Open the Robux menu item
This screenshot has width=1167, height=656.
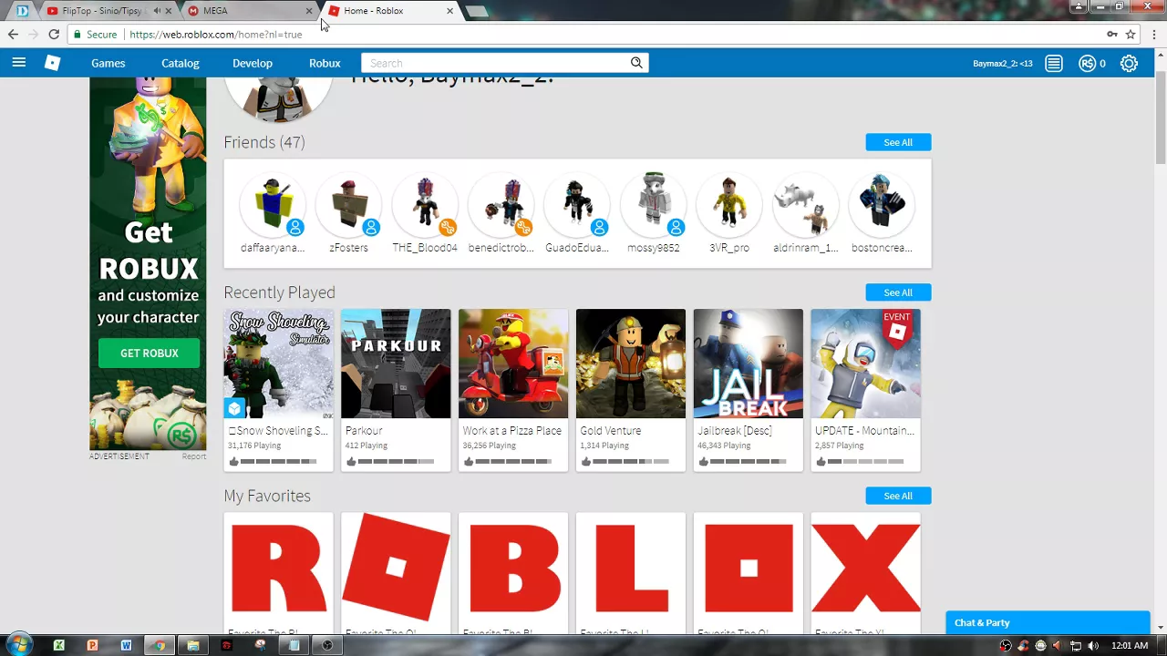325,63
